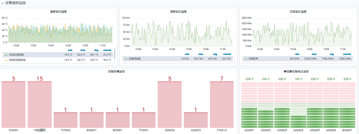
Task: Open the 温度实时信息 panel title menu
Action: coord(58,12)
